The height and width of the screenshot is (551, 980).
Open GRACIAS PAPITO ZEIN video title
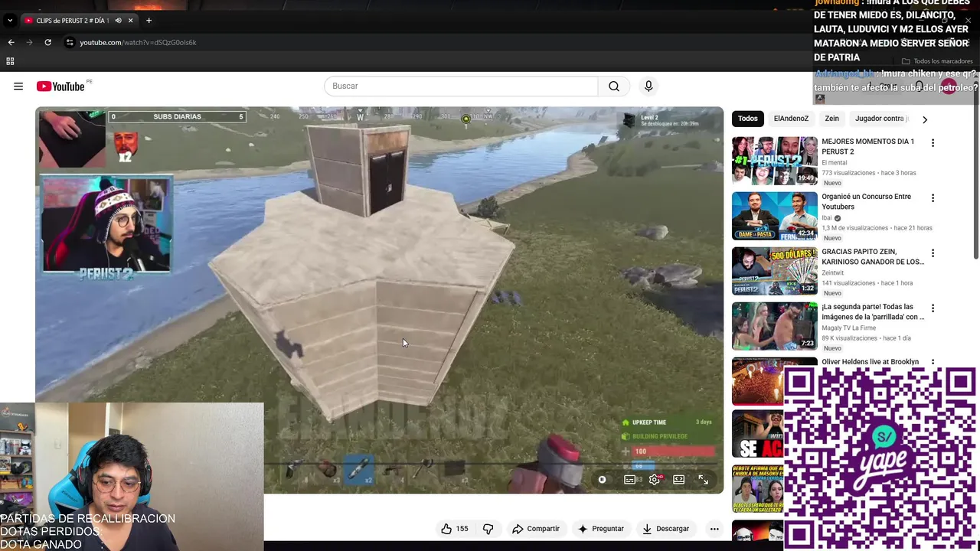[x=872, y=257]
